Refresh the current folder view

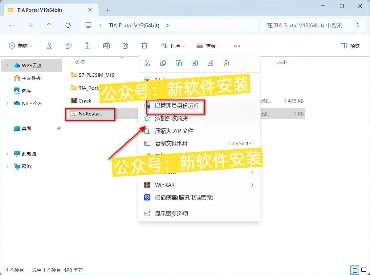pos(68,25)
